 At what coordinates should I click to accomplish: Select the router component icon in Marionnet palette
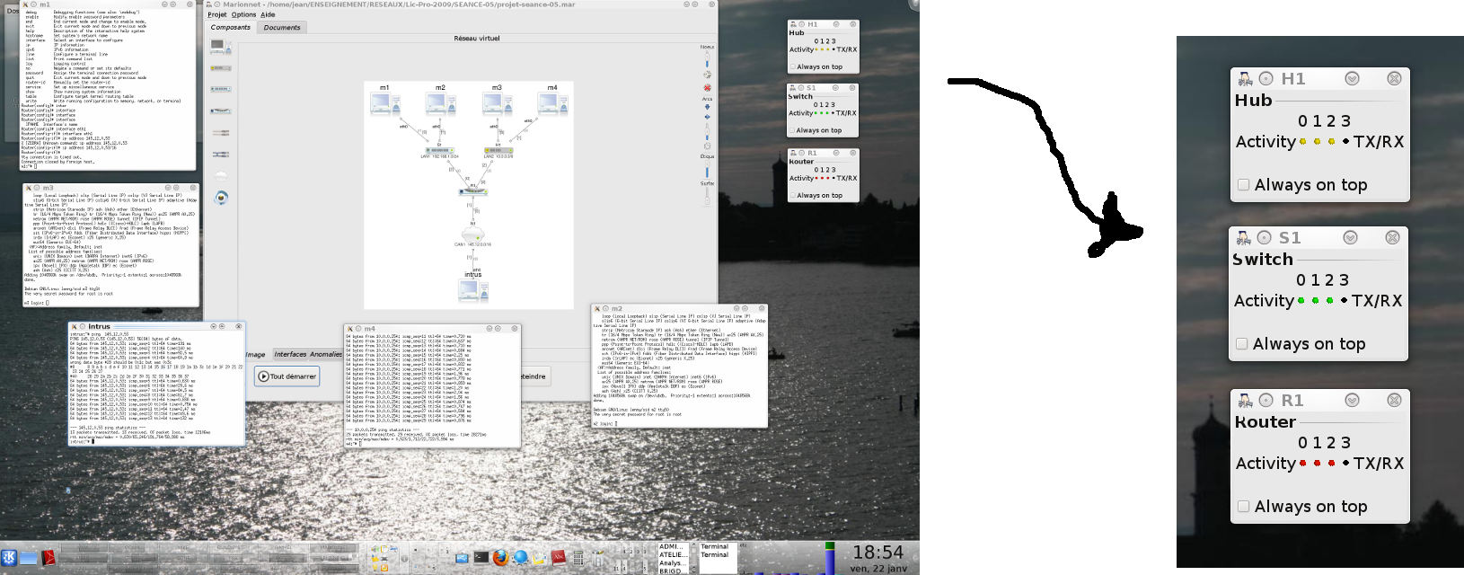tap(221, 111)
